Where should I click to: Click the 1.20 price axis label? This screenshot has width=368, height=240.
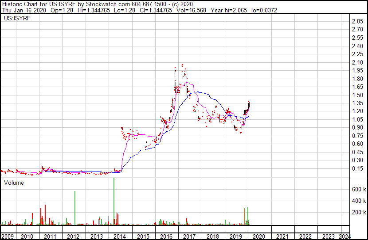point(357,111)
